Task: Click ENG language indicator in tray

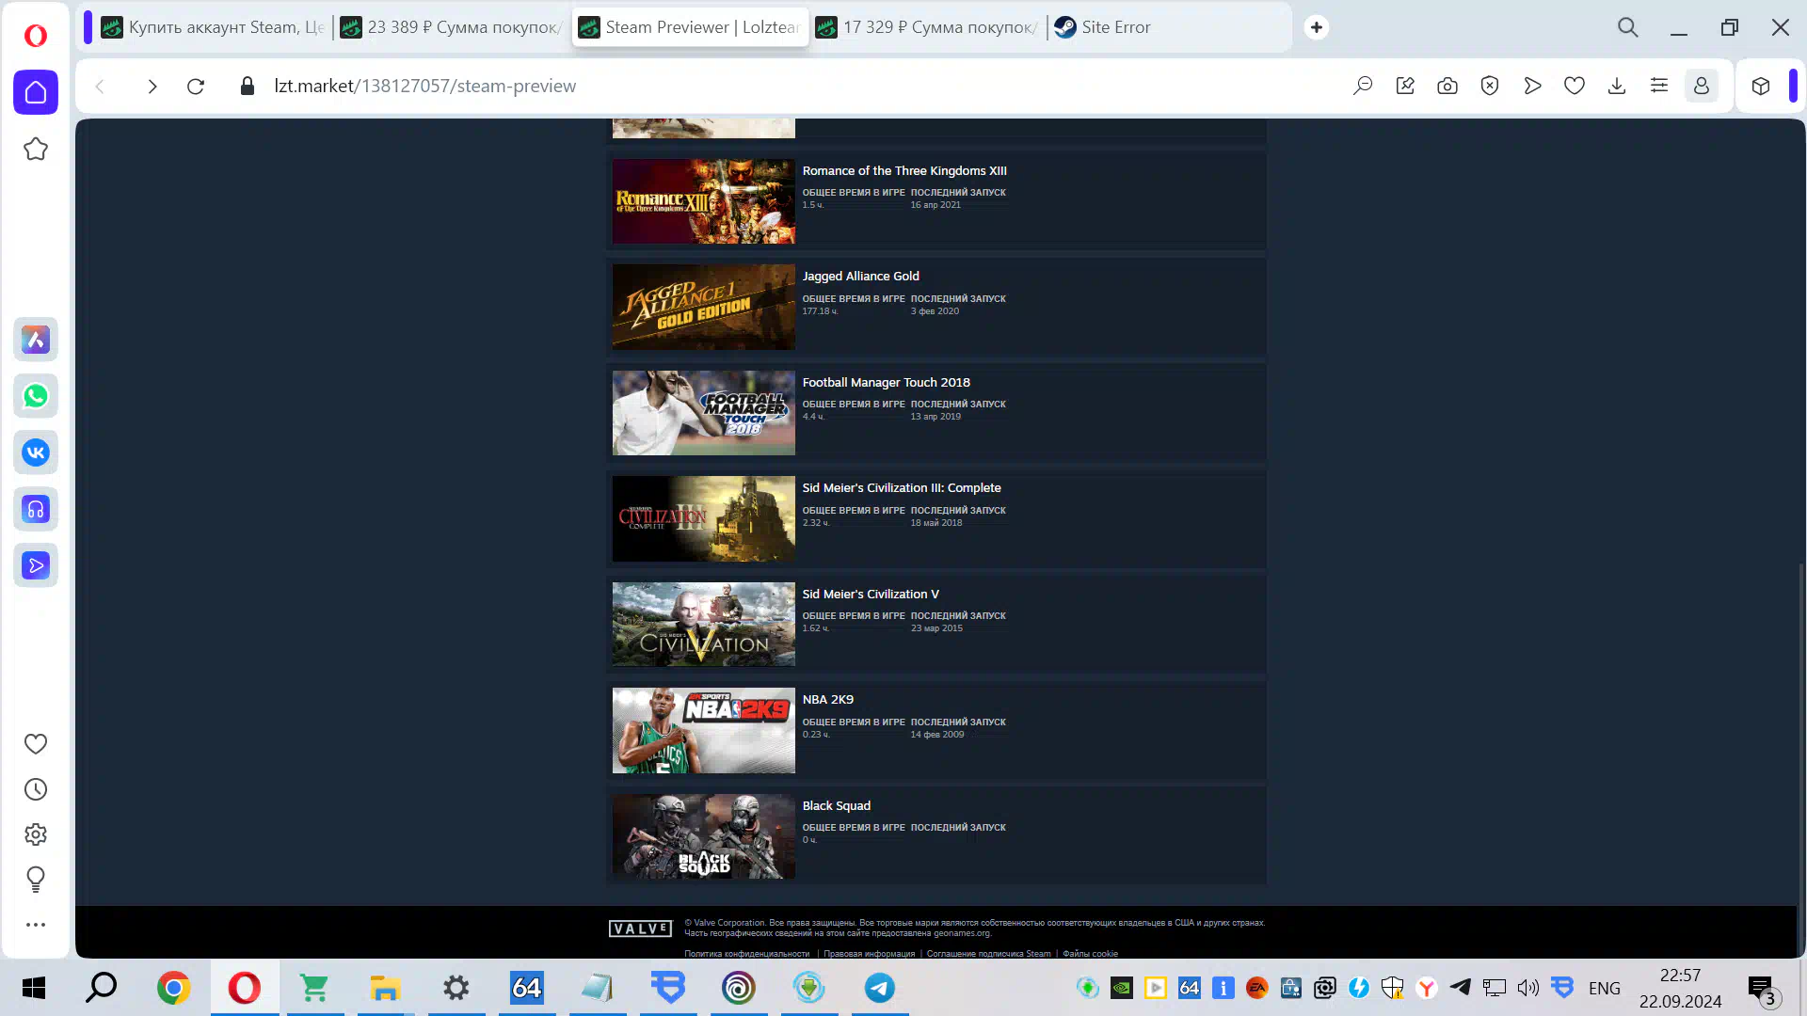Action: click(x=1605, y=988)
